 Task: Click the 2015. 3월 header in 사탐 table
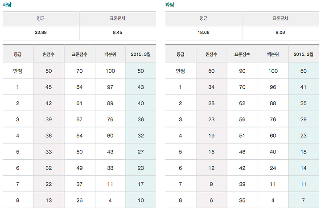click(140, 54)
